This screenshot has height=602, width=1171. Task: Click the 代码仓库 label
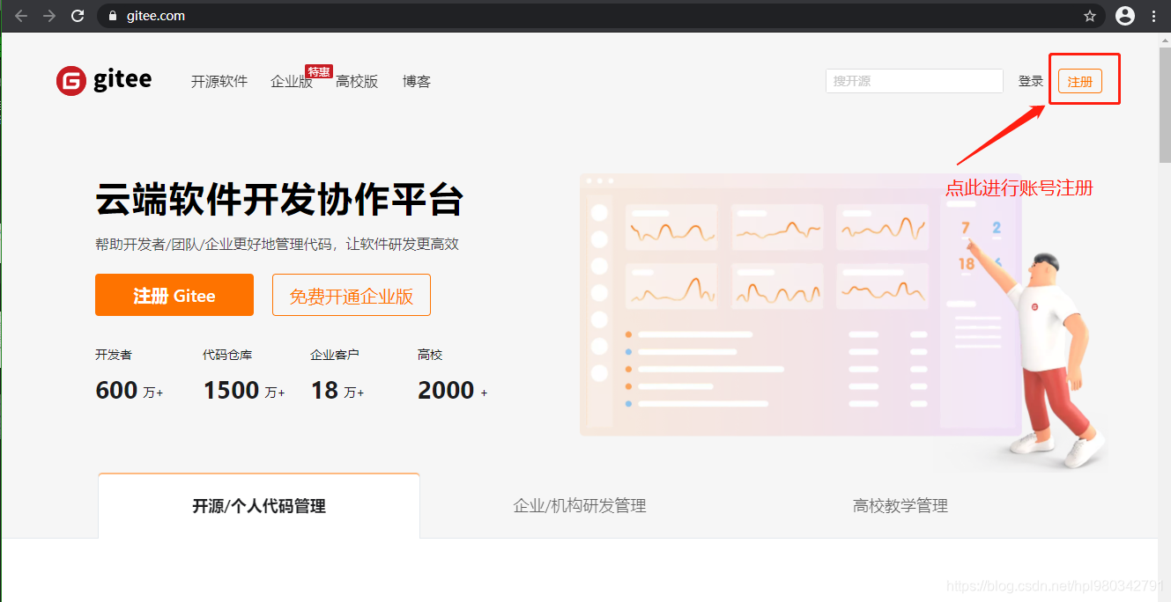(227, 355)
